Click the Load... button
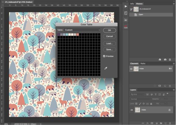176x125 pixels. 109,43
